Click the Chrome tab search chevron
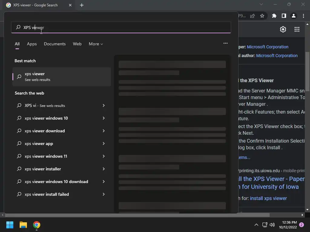Screen dimensions: 310x232 (261, 4)
